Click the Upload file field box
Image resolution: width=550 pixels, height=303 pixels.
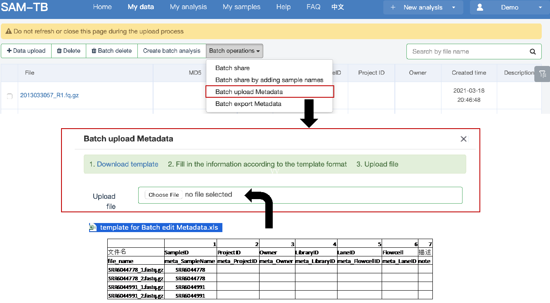[x=300, y=195]
